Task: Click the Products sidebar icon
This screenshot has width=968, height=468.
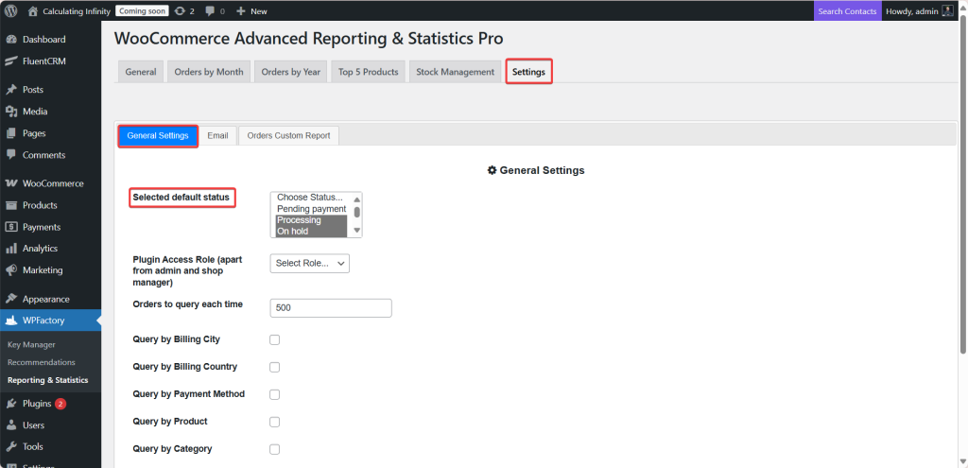Action: click(x=11, y=205)
